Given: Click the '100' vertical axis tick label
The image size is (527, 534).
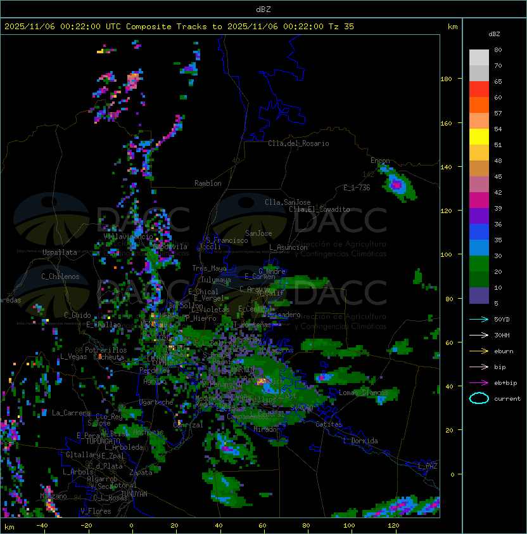Looking at the screenshot, I should tap(446, 255).
